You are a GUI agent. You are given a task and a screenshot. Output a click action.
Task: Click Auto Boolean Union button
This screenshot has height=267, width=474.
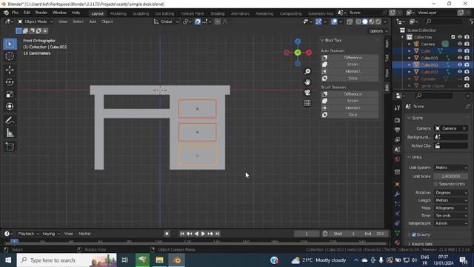pos(350,65)
